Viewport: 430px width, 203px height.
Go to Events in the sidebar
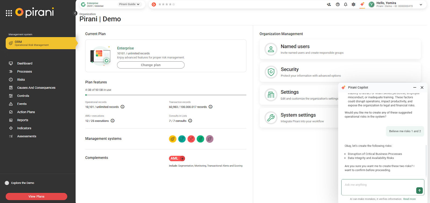tap(22, 104)
